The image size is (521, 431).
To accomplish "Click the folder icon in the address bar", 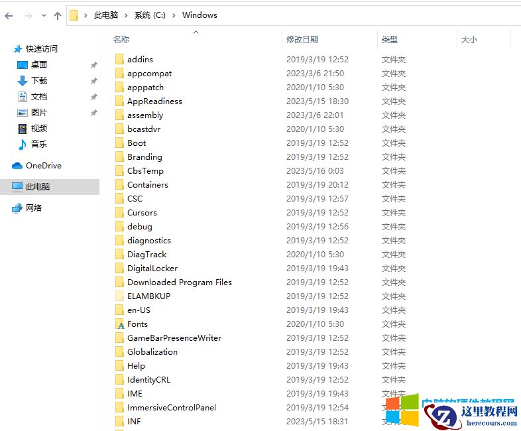I will 74,15.
